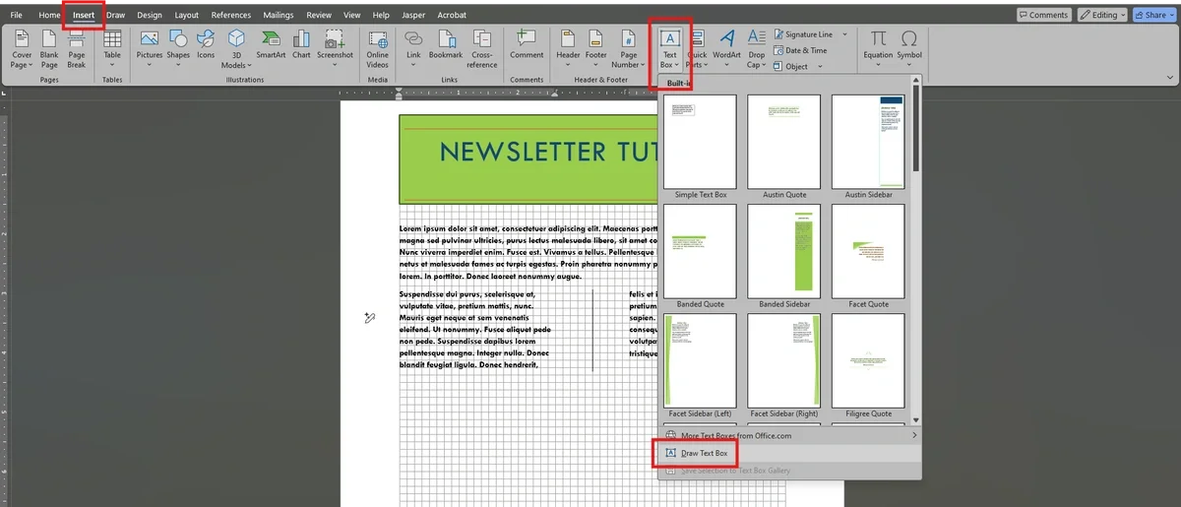Insert 3D Models
This screenshot has height=507, width=1181.
pyautogui.click(x=237, y=47)
